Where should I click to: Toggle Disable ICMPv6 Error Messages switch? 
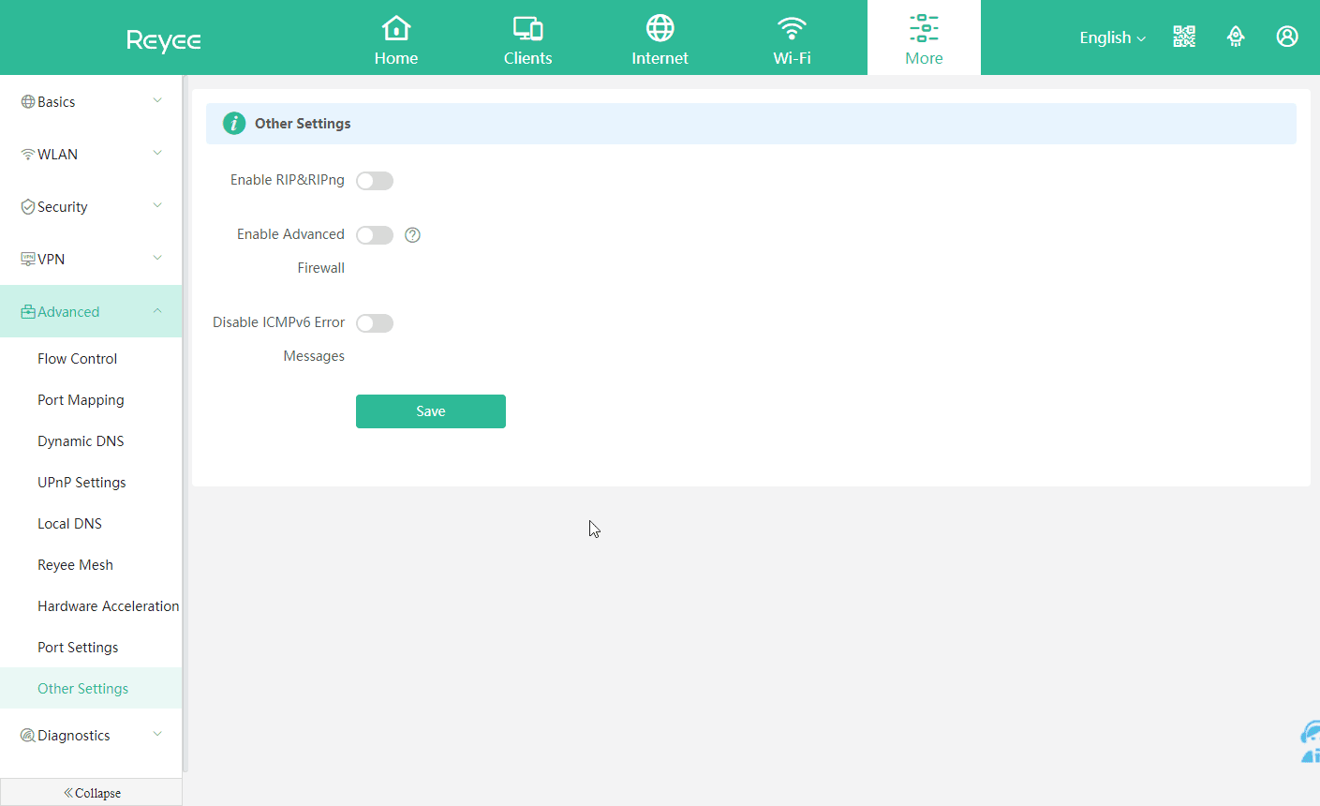pyautogui.click(x=375, y=323)
